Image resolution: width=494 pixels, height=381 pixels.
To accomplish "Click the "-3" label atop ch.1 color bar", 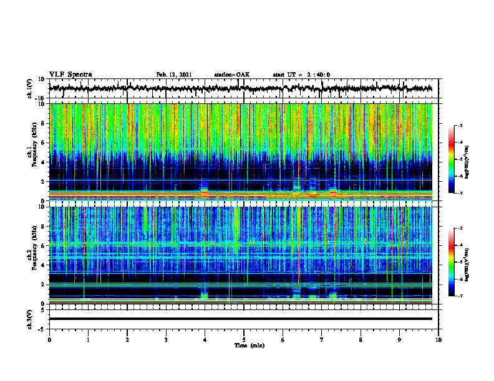I will pos(460,125).
